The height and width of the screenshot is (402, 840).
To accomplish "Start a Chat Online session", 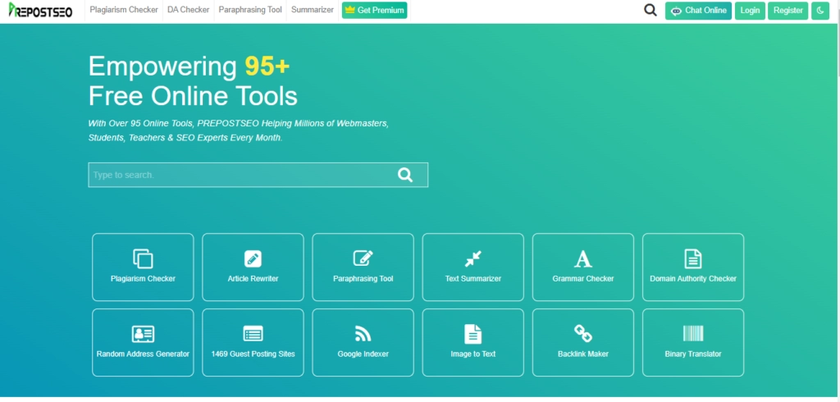I will 698,11.
